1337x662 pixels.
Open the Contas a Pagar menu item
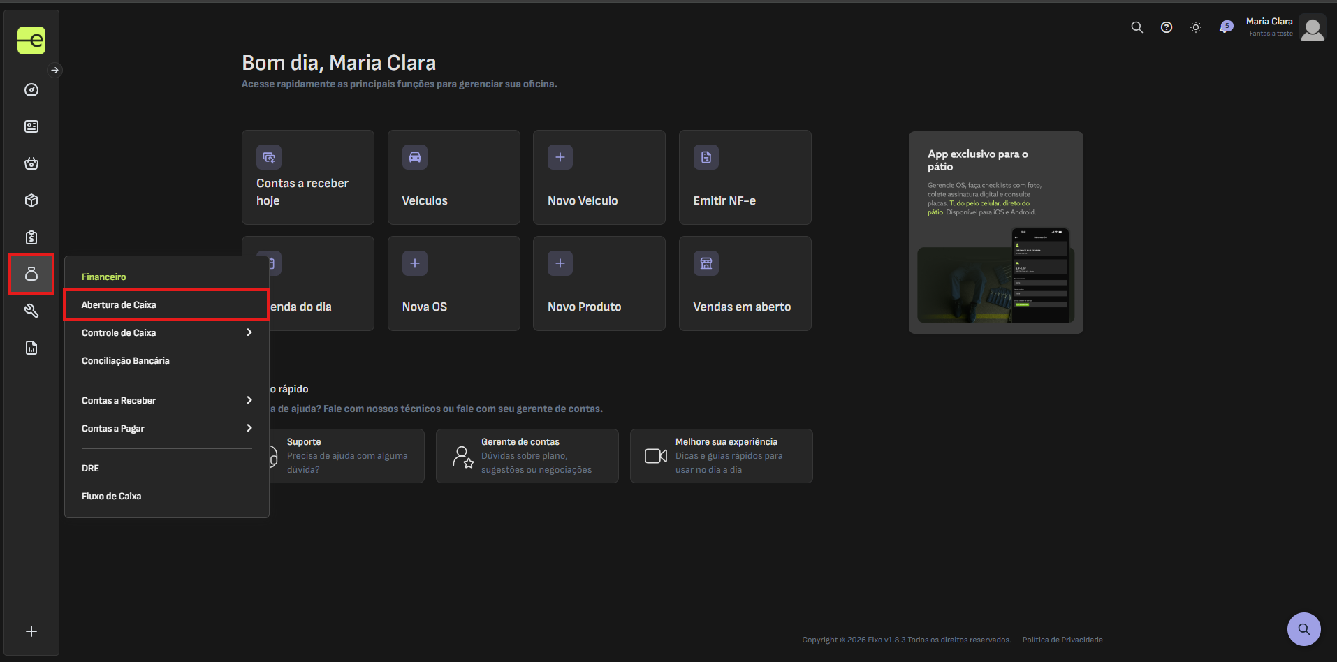click(166, 428)
